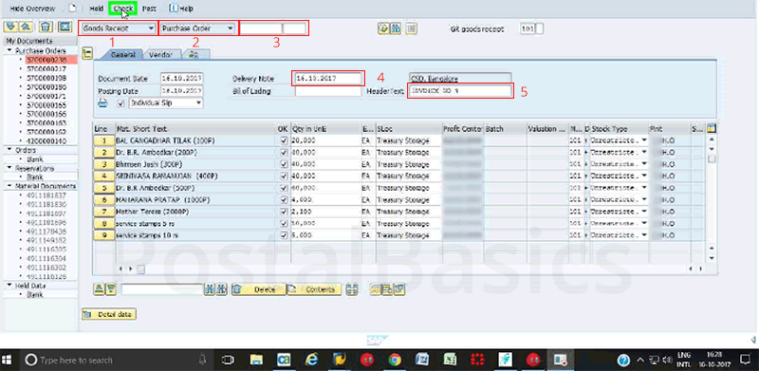Viewport: 759px width, 371px height.
Task: Toggle OK checkbox for MAHARANA PRATAP line
Action: [x=284, y=199]
